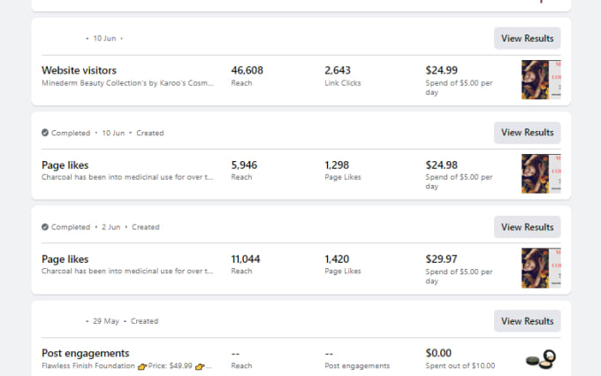
Task: Open thumbnail of 11,044 reach Page likes ad
Action: pos(541,268)
